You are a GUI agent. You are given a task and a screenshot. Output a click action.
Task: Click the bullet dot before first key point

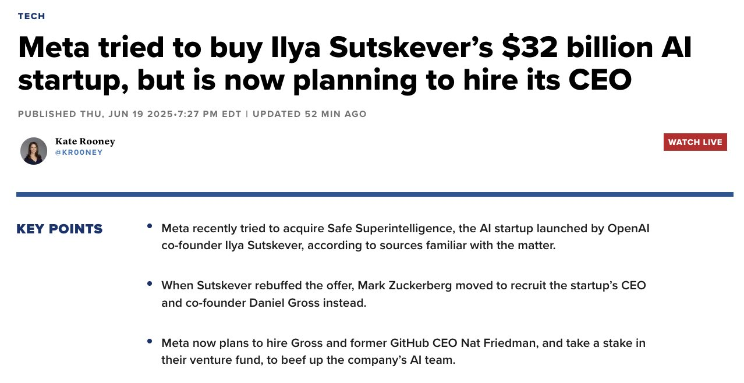(150, 226)
